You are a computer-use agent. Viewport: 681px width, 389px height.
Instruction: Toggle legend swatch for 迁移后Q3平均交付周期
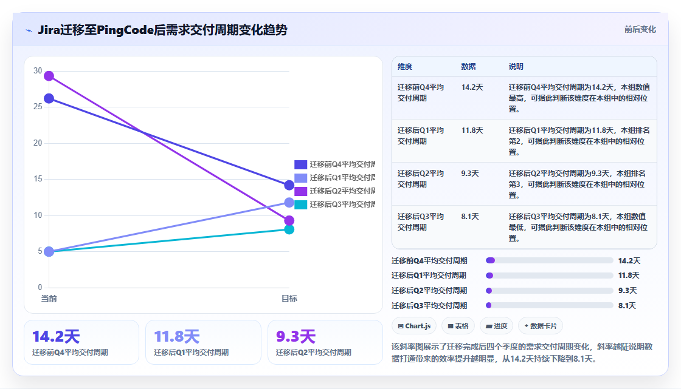point(300,205)
